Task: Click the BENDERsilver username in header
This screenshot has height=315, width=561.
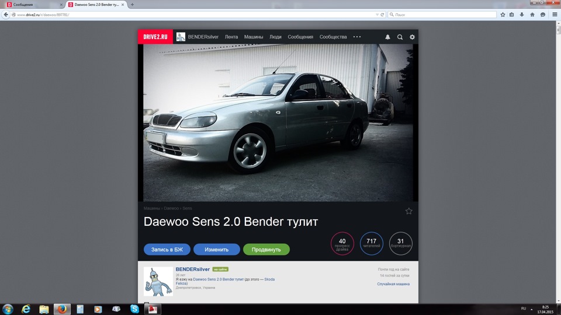Action: 203,37
